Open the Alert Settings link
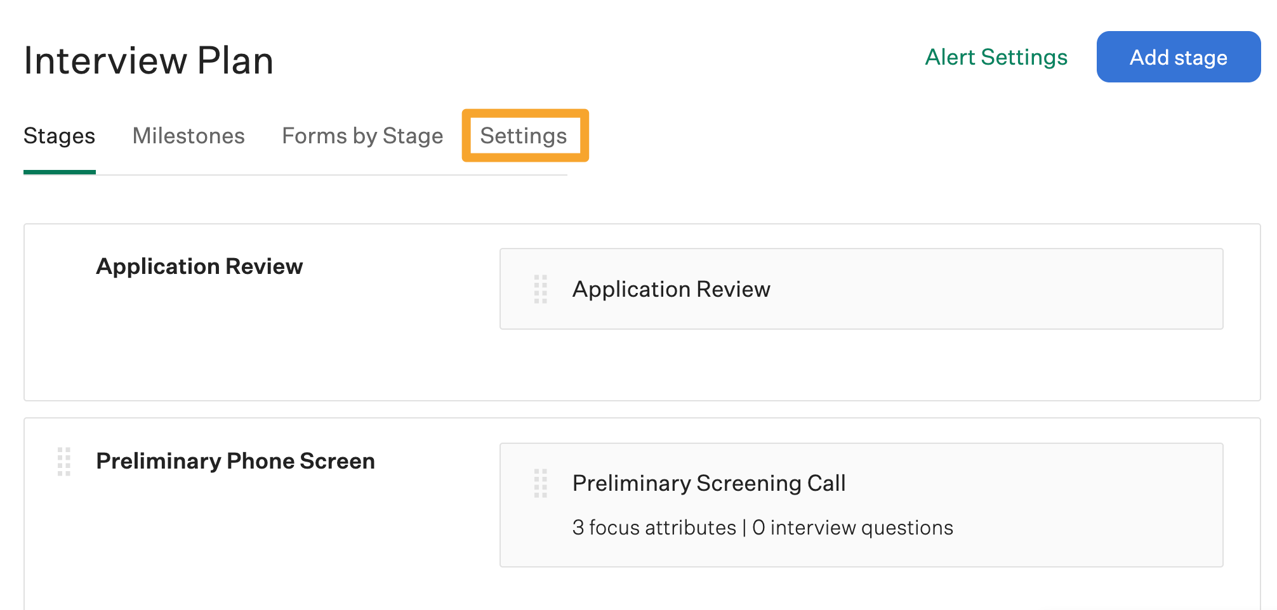This screenshot has width=1277, height=610. [996, 57]
